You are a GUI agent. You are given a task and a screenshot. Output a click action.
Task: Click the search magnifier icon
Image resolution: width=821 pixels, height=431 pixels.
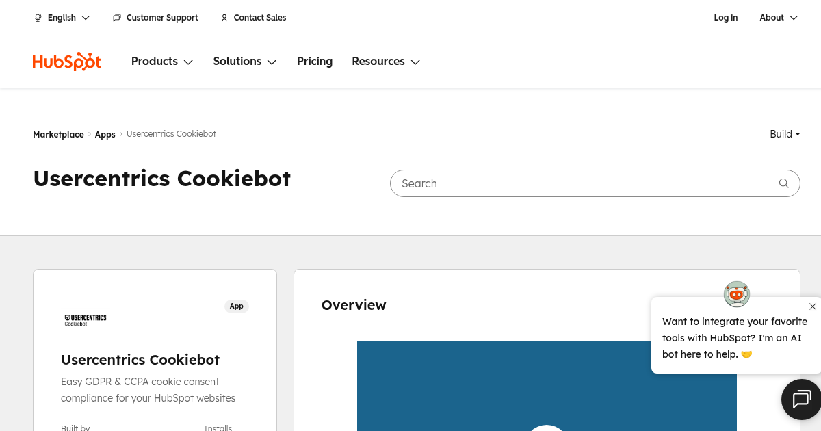pyautogui.click(x=784, y=183)
